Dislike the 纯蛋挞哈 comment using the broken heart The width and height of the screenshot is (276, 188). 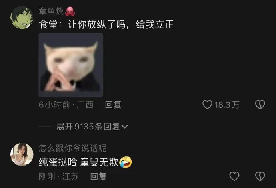(x=260, y=176)
